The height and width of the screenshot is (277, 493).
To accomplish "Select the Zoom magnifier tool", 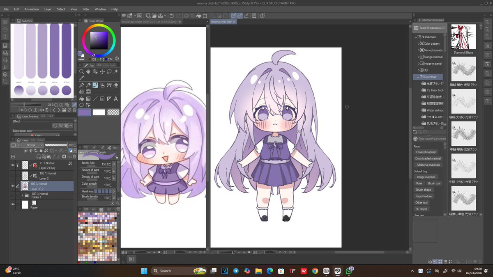I will 82,71.
